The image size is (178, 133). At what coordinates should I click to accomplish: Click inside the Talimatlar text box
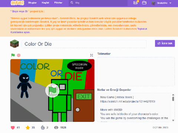coord(136,71)
